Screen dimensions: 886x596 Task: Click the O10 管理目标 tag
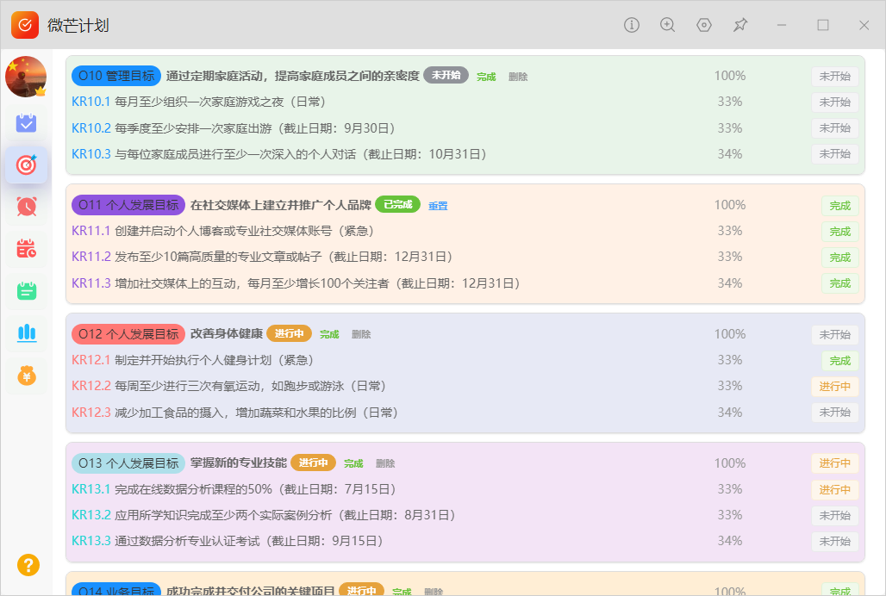click(116, 76)
